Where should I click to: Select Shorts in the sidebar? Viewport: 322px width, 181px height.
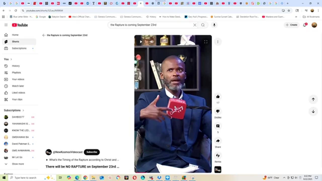pyautogui.click(x=19, y=41)
